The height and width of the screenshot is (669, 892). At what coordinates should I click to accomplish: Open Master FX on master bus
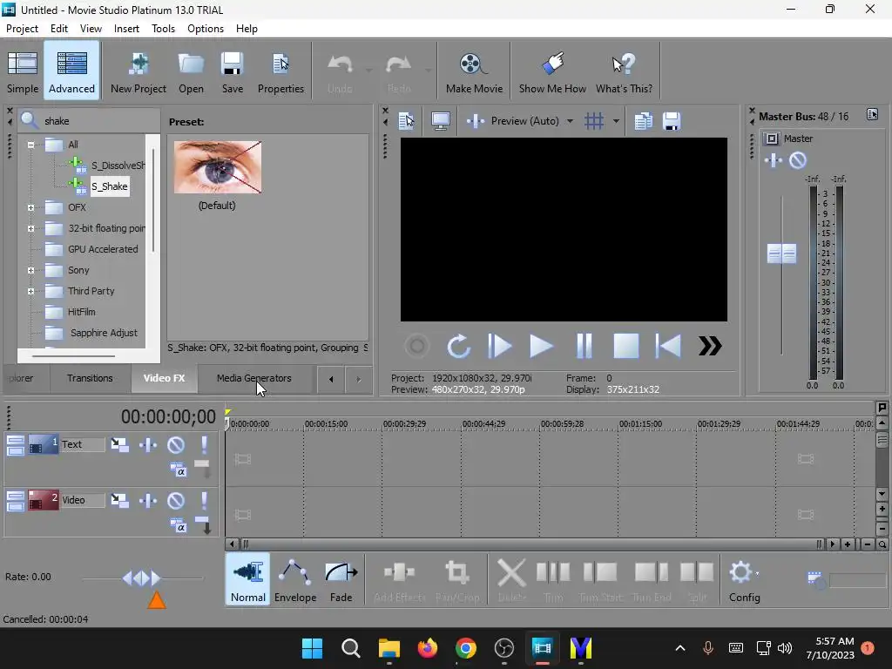[774, 160]
